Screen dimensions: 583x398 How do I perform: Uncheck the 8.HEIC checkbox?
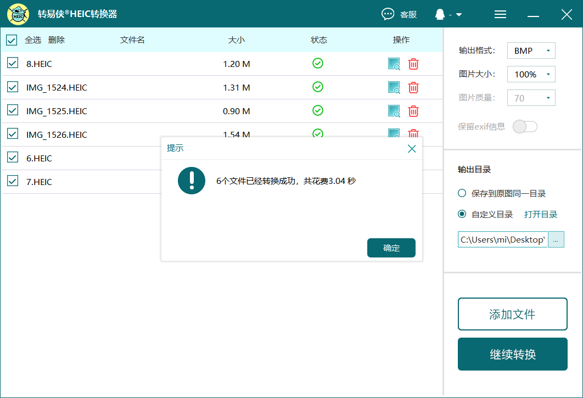13,63
